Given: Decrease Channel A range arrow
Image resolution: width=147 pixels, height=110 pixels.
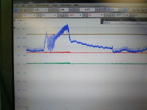Looking at the screenshot, I should pos(20,15).
